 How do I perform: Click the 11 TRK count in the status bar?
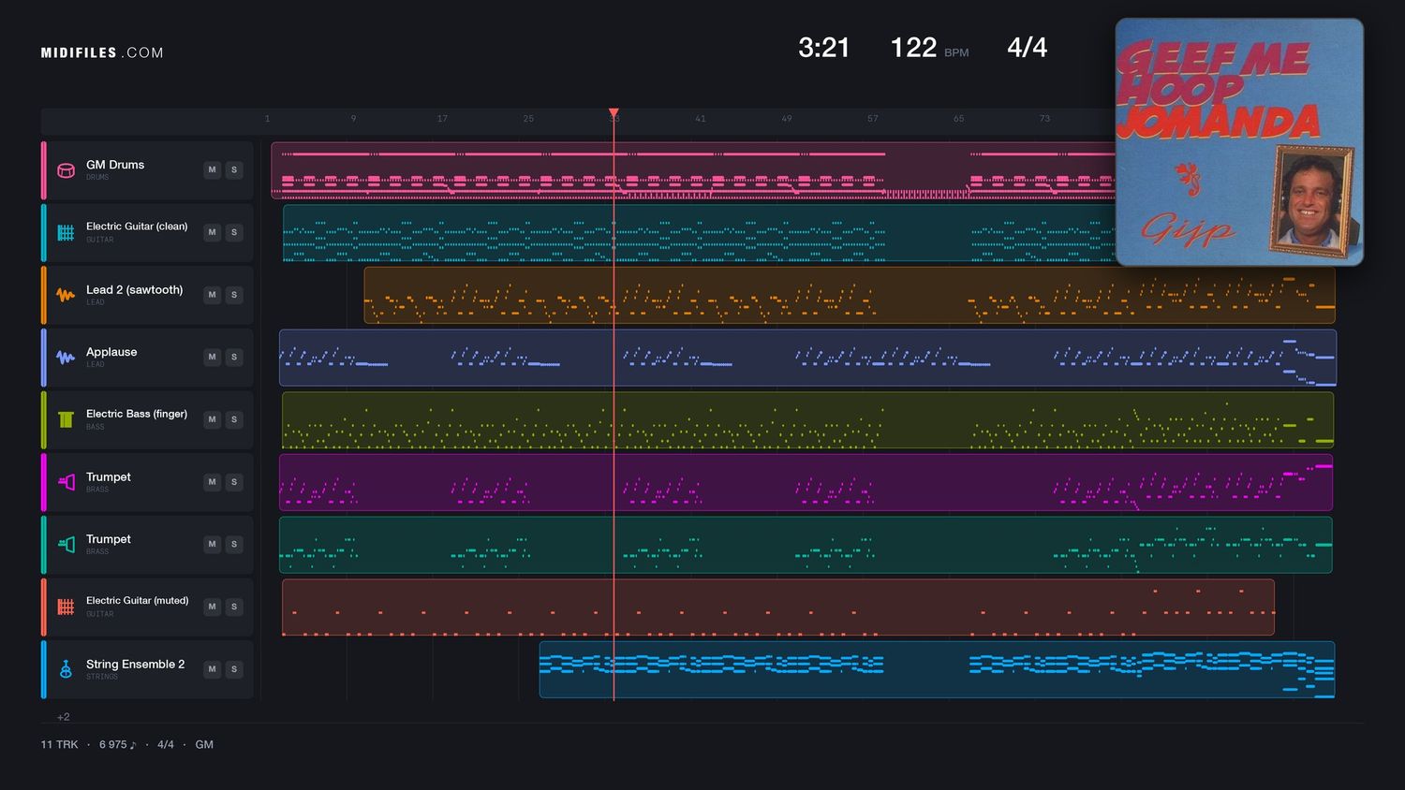[x=60, y=745]
